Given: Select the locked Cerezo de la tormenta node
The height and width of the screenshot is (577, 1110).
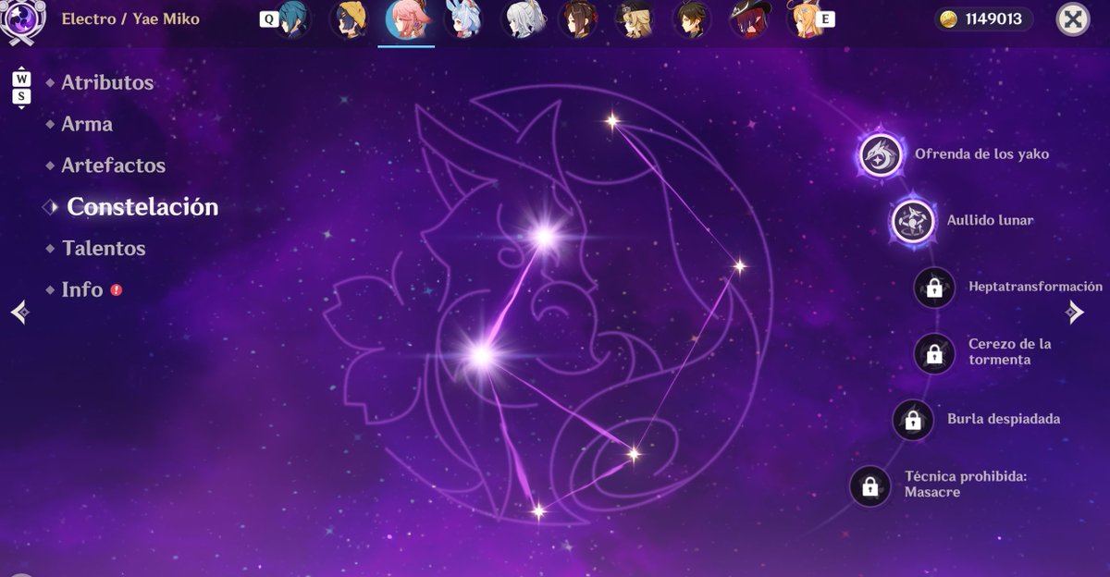Looking at the screenshot, I should [934, 353].
